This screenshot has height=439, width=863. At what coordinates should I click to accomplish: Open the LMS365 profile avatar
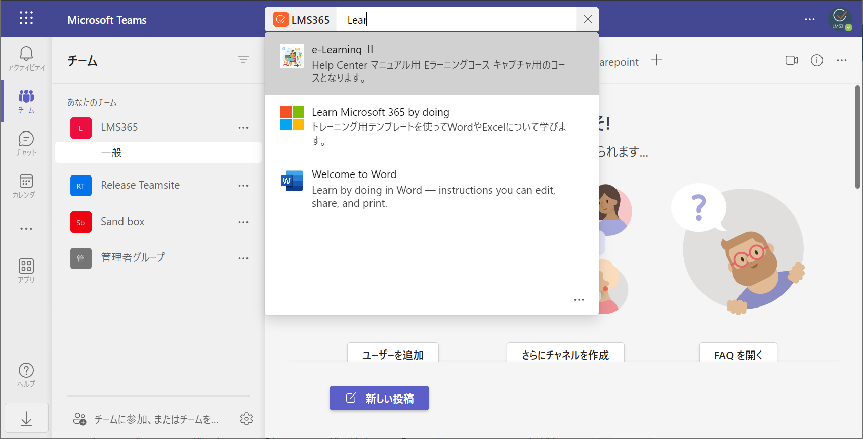tap(840, 19)
